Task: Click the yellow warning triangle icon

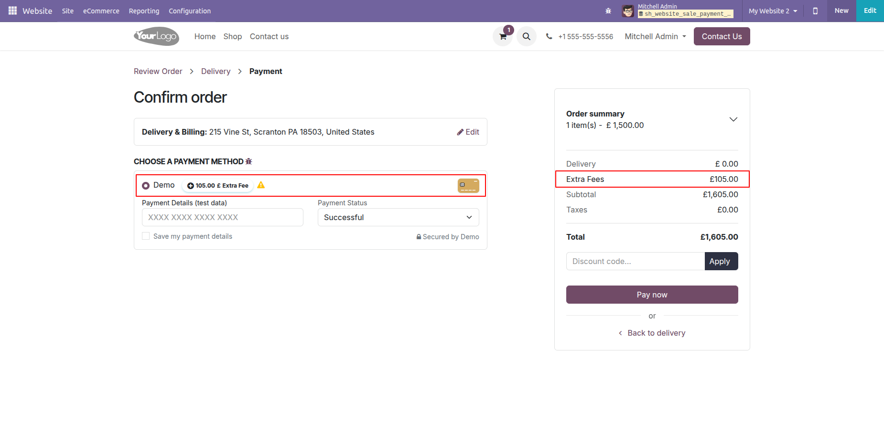Action: pos(261,185)
